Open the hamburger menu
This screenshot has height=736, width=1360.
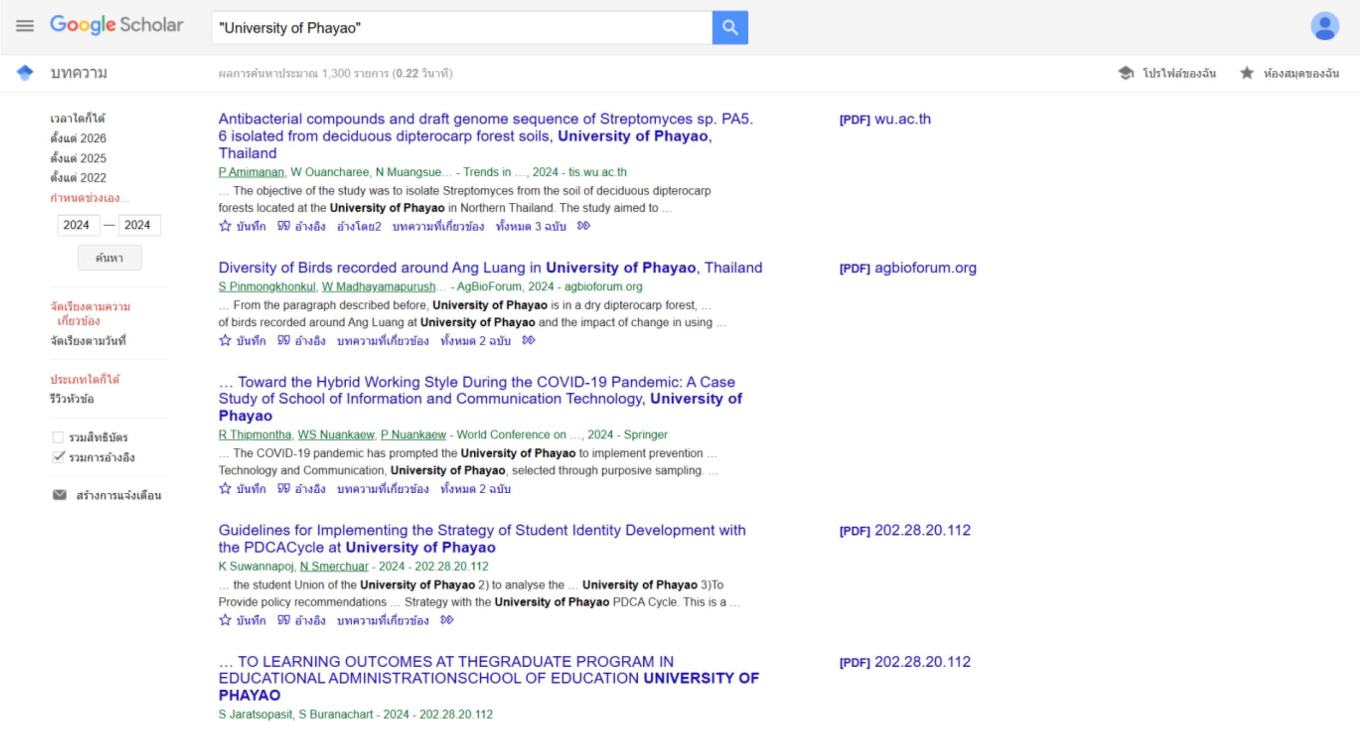click(x=25, y=26)
